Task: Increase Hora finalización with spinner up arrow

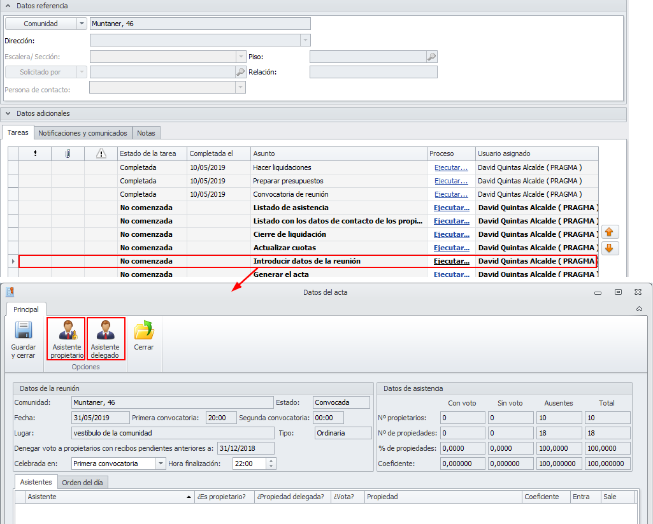Action: click(271, 461)
